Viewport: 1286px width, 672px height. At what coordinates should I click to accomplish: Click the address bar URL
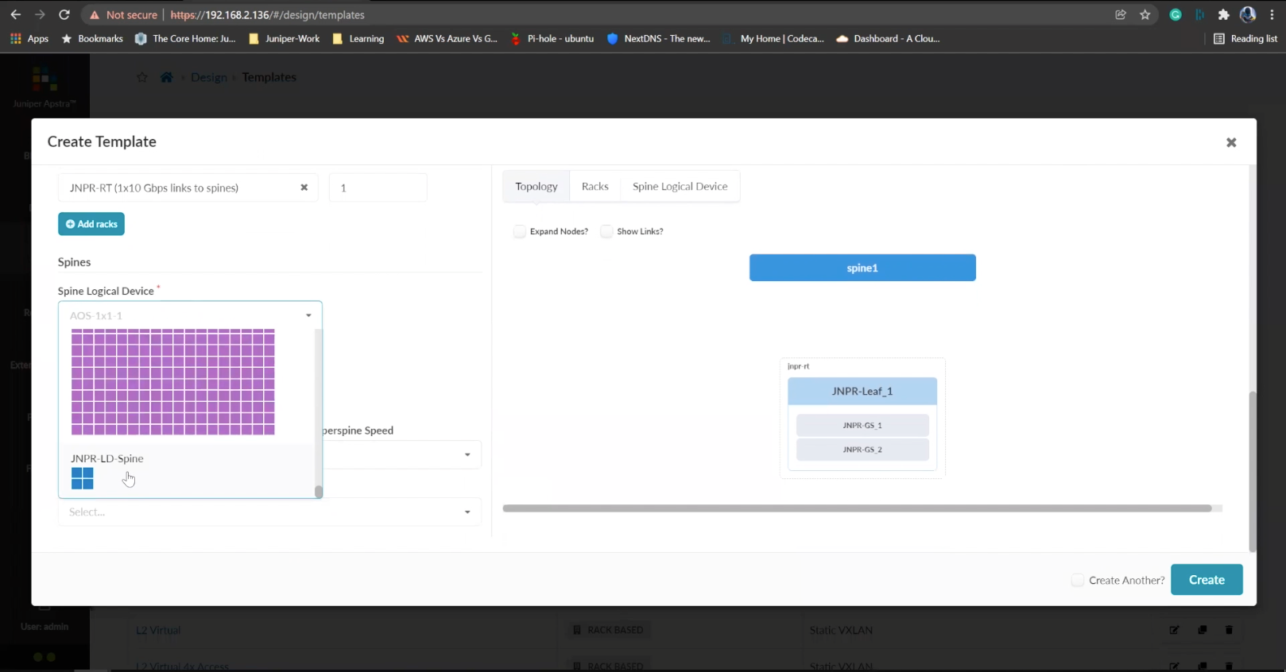pos(267,14)
